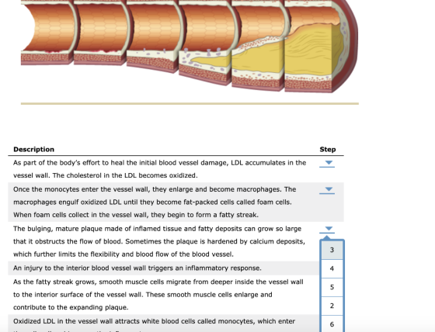The height and width of the screenshot is (332, 435).
Task: Choose option 2 in the step dropdown
Action: pyautogui.click(x=332, y=306)
